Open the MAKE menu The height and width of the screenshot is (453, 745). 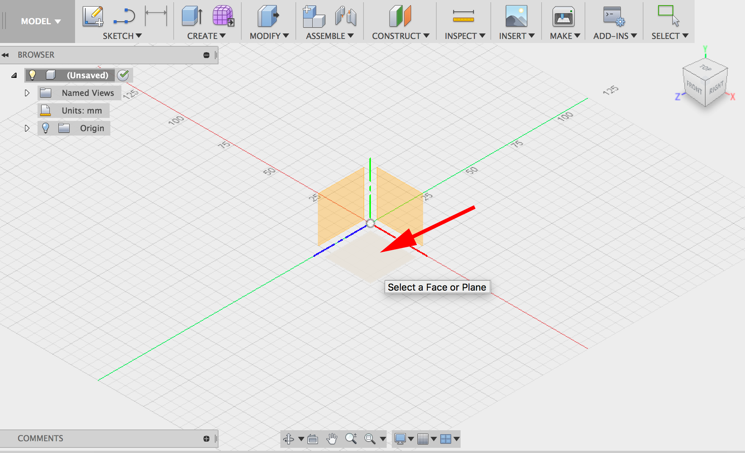(x=565, y=36)
